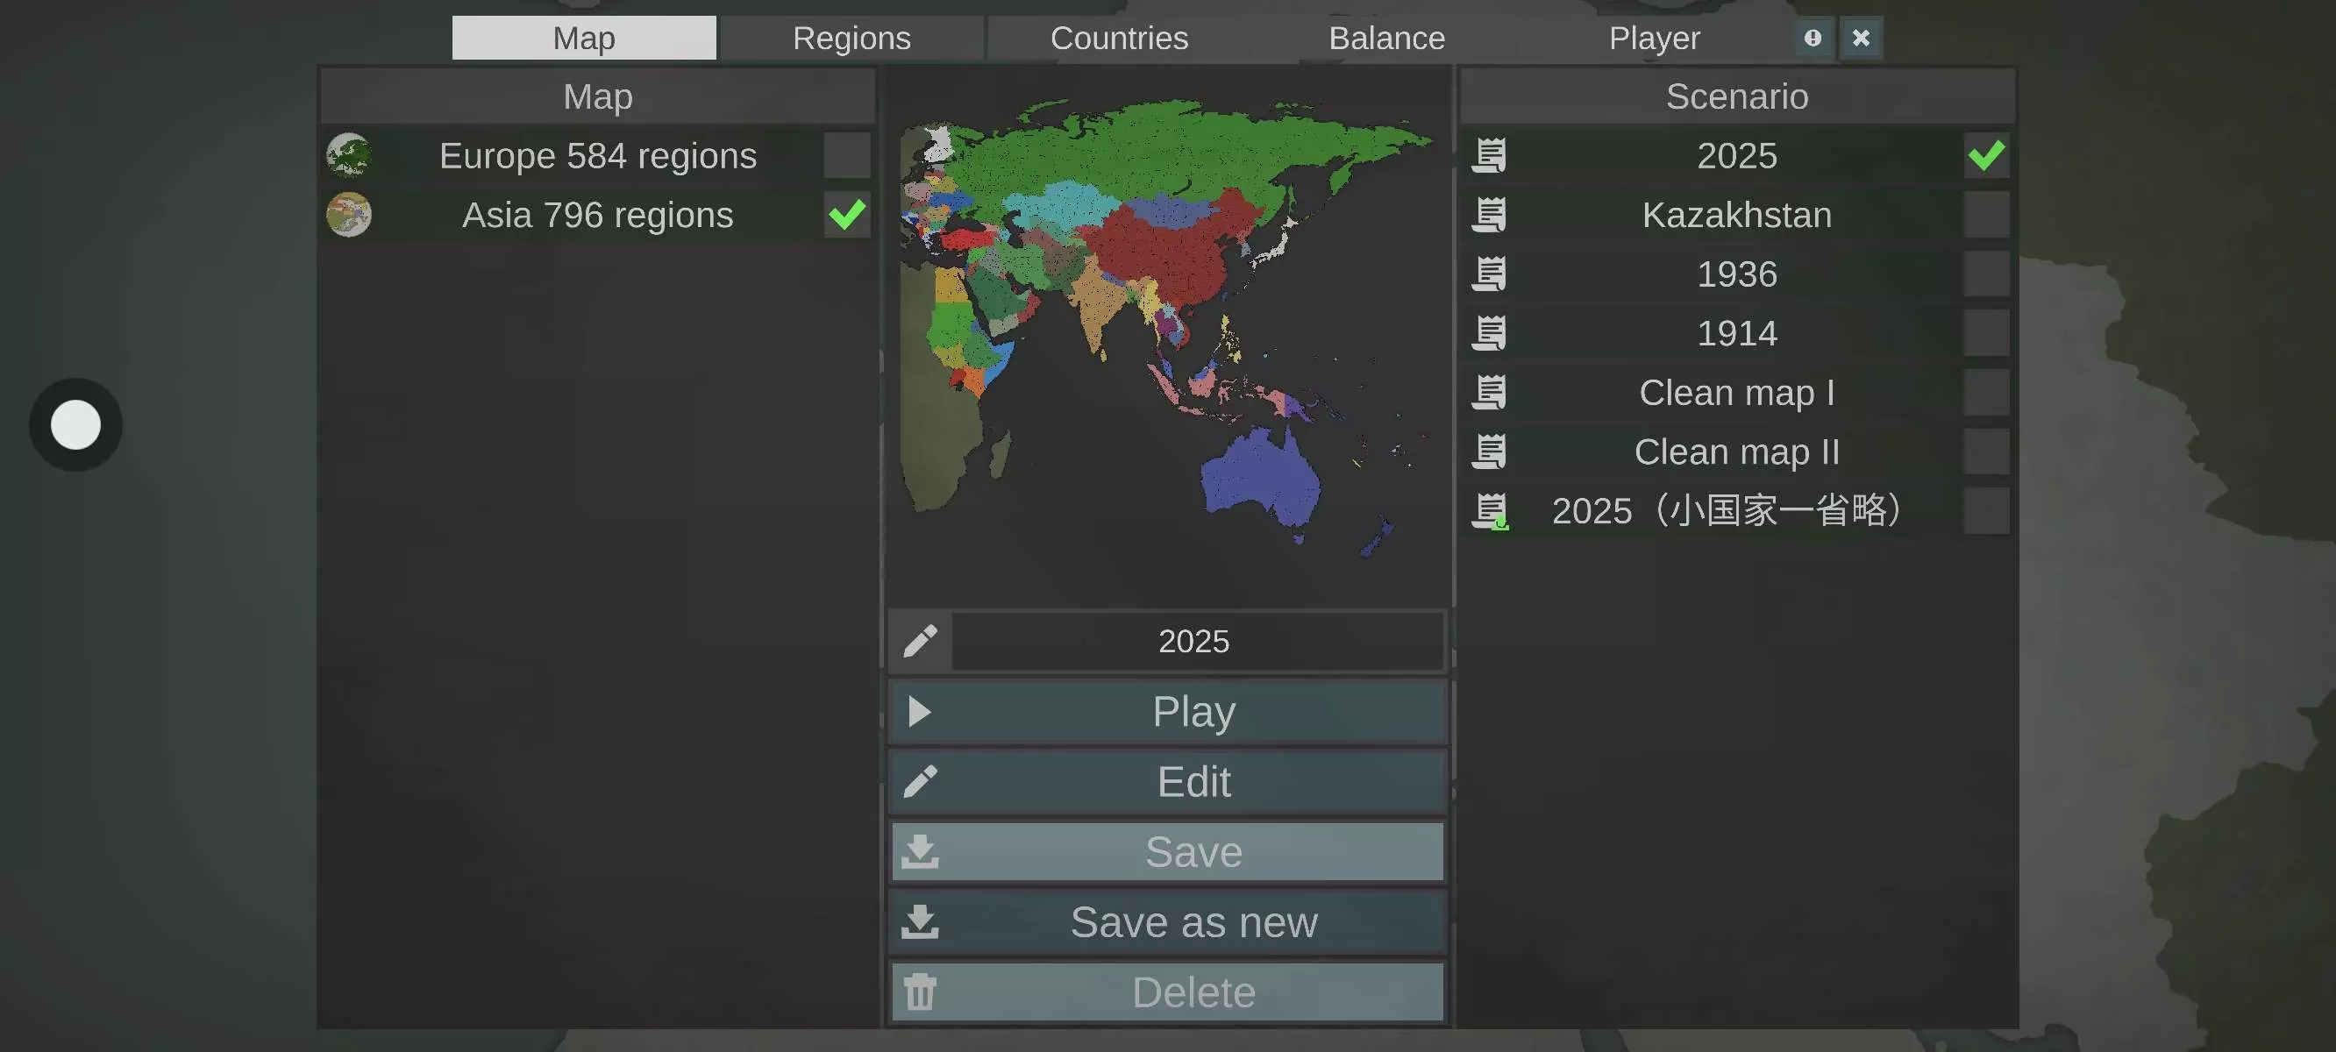Switch to the Regions tab
The image size is (2336, 1052).
851,38
